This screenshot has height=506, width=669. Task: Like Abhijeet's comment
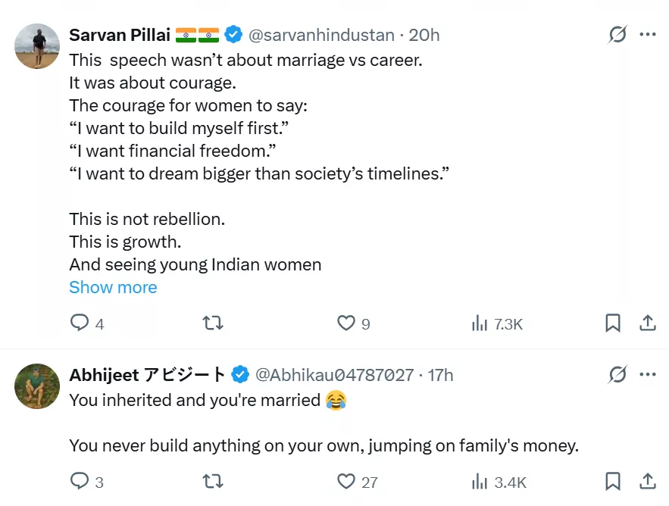346,481
